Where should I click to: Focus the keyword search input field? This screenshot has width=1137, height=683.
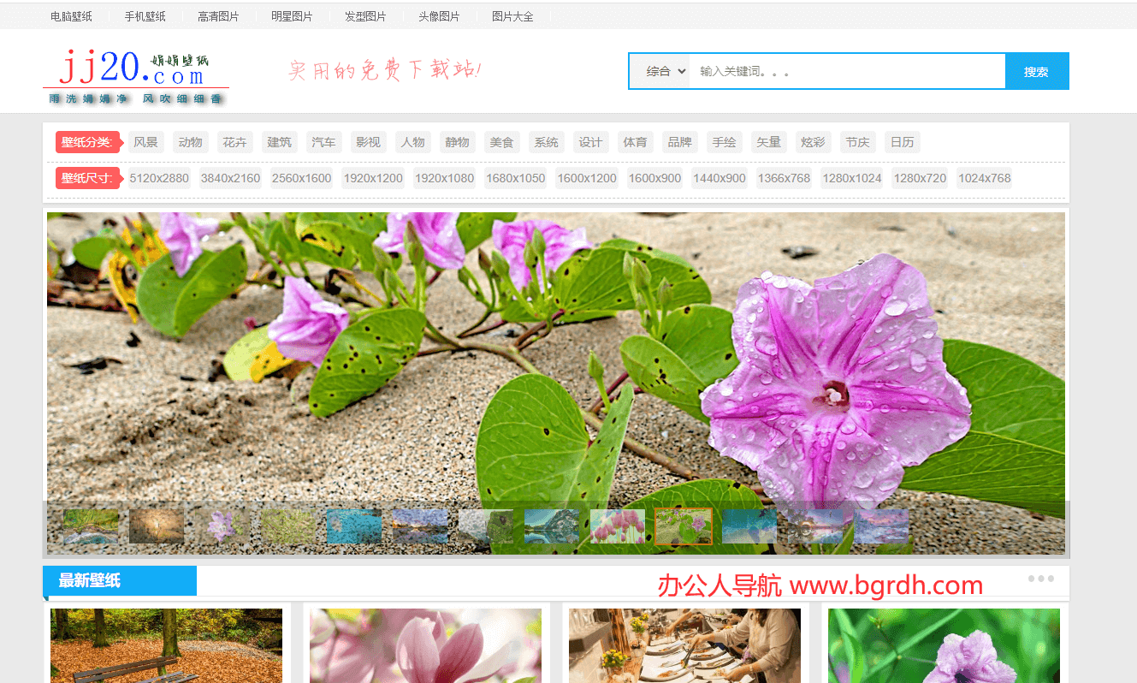[847, 71]
